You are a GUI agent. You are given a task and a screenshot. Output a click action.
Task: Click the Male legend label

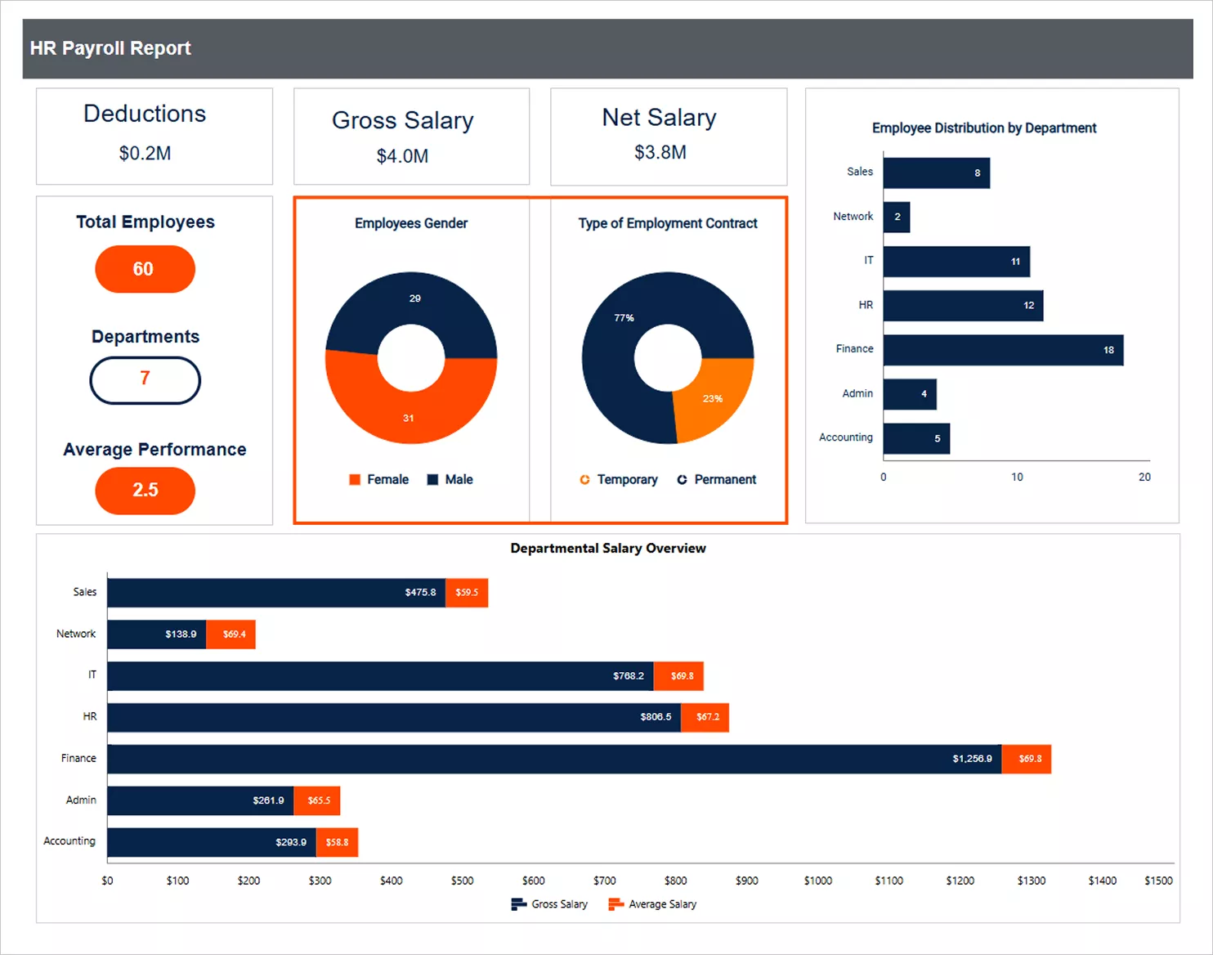pyautogui.click(x=459, y=480)
